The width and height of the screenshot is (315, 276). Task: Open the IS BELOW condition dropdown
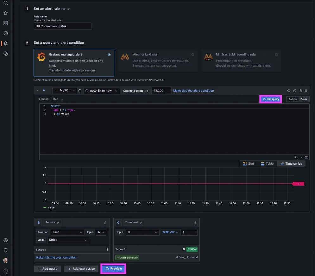pyautogui.click(x=170, y=232)
